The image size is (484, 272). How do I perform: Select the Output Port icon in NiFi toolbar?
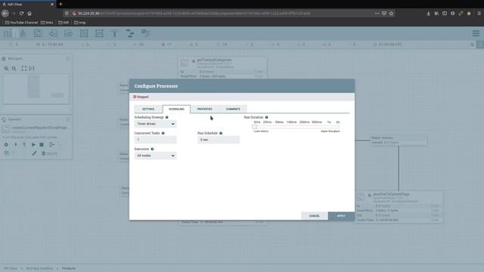click(x=69, y=33)
